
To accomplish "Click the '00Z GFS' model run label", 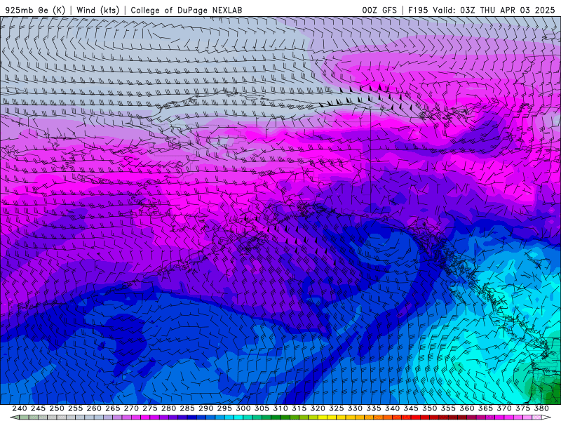I will tap(379, 10).
